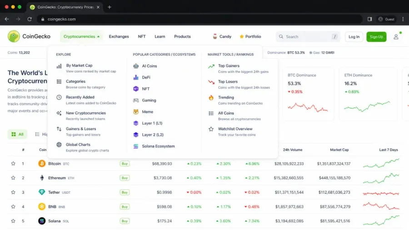
Task: Click the Buy button next to Tether
Action: [125, 192]
